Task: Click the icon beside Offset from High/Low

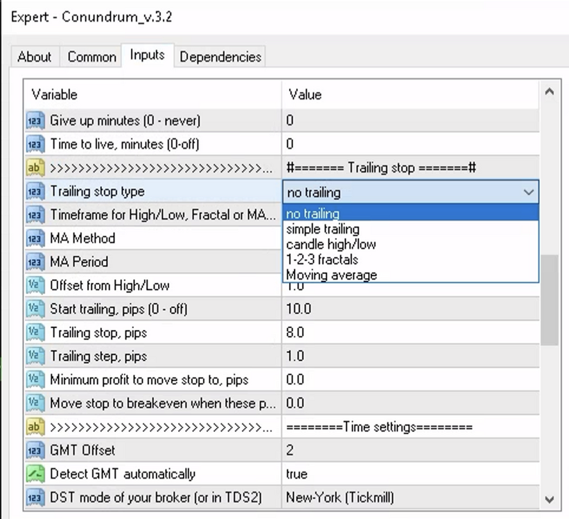Action: (x=35, y=286)
